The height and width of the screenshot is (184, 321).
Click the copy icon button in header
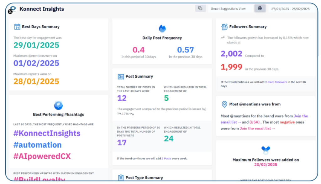pyautogui.click(x=200, y=8)
